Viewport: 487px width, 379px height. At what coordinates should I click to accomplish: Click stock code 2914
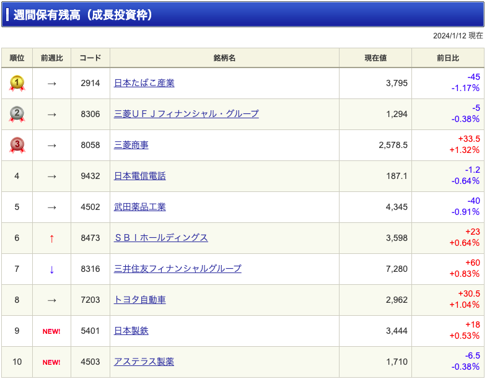click(x=90, y=83)
